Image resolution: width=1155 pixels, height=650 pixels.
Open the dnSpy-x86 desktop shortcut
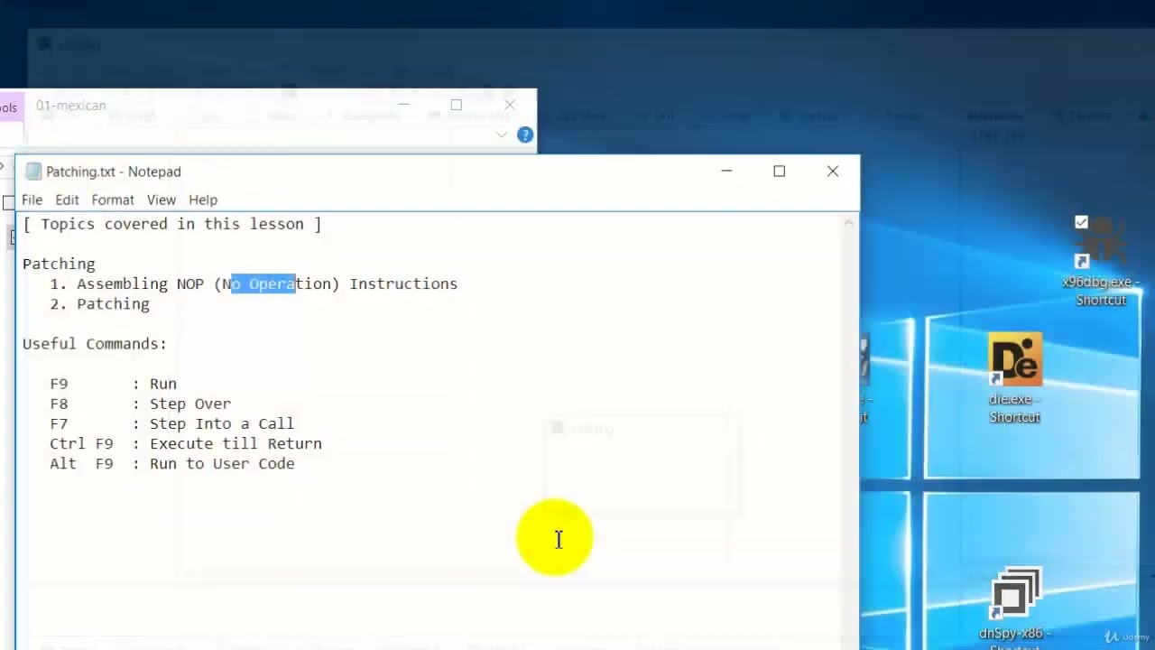[1015, 607]
